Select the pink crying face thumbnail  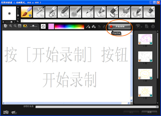pos(145,39)
